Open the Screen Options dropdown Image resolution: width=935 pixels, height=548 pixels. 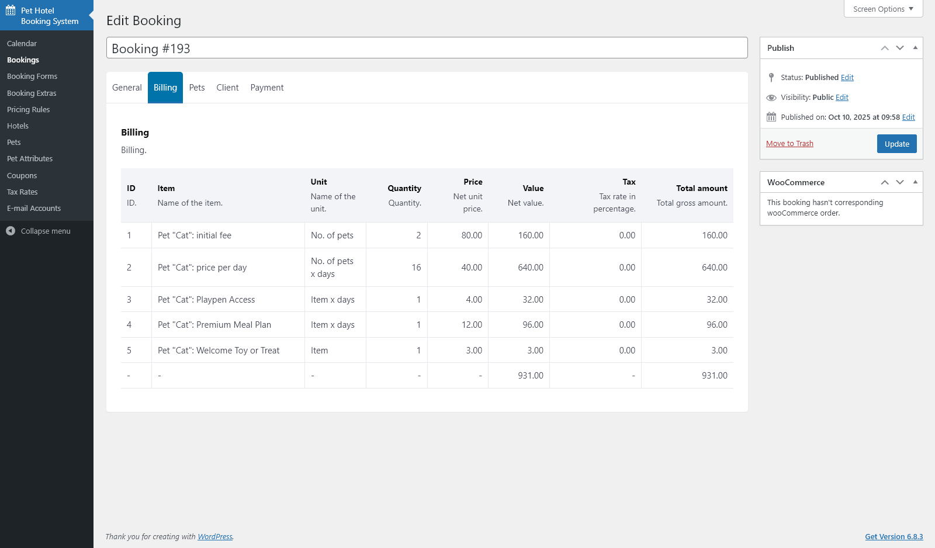click(883, 9)
